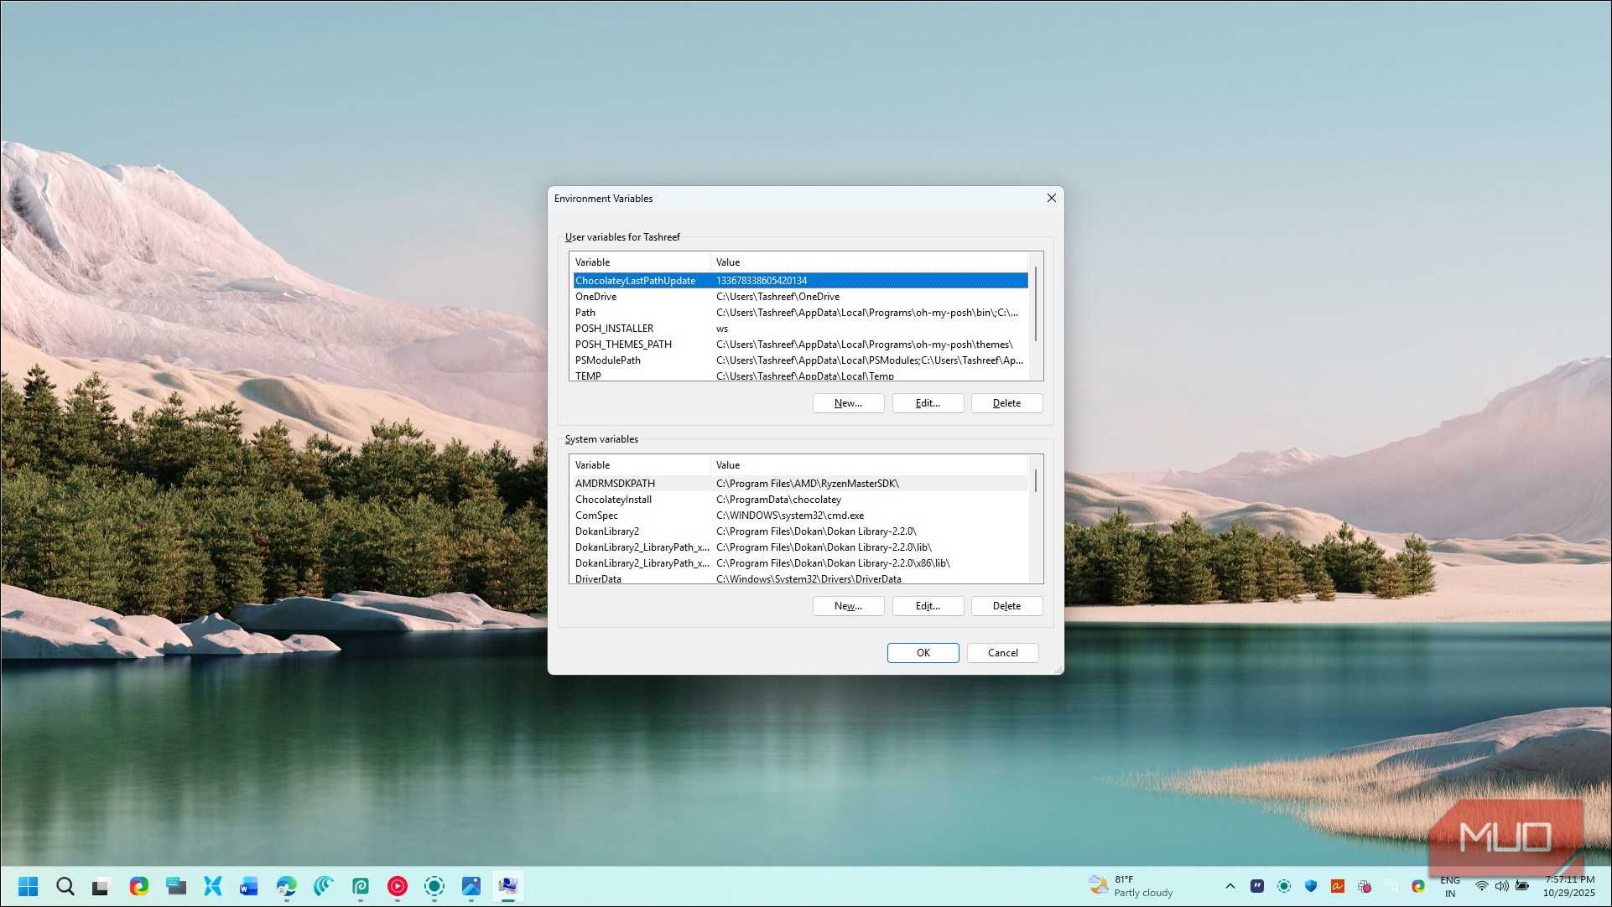This screenshot has width=1612, height=907.
Task: Confirm the dialog with OK
Action: (923, 653)
